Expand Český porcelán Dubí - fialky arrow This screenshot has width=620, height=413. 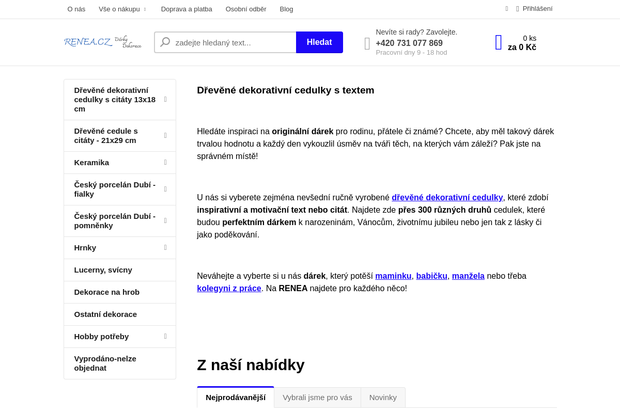tap(165, 189)
